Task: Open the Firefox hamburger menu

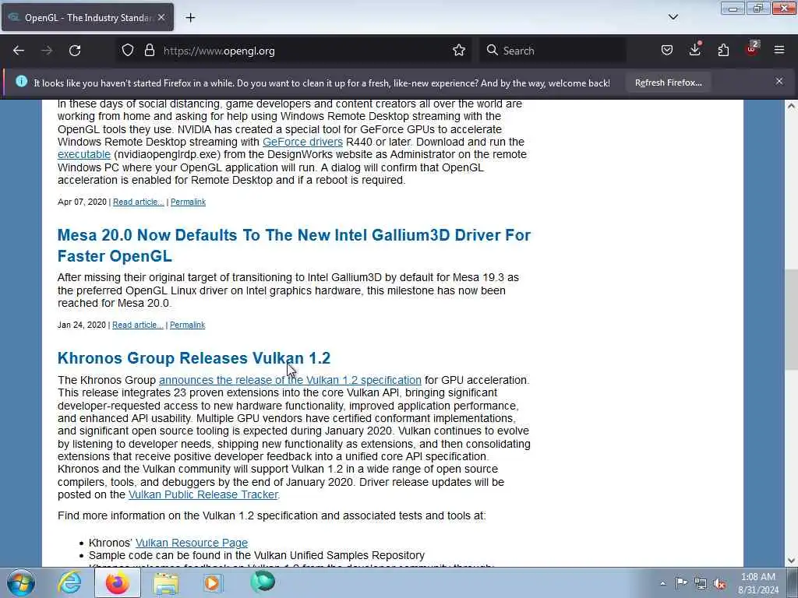Action: tap(779, 51)
